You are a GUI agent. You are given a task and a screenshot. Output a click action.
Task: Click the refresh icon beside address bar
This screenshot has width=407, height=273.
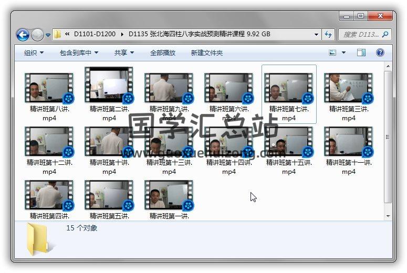pos(329,35)
